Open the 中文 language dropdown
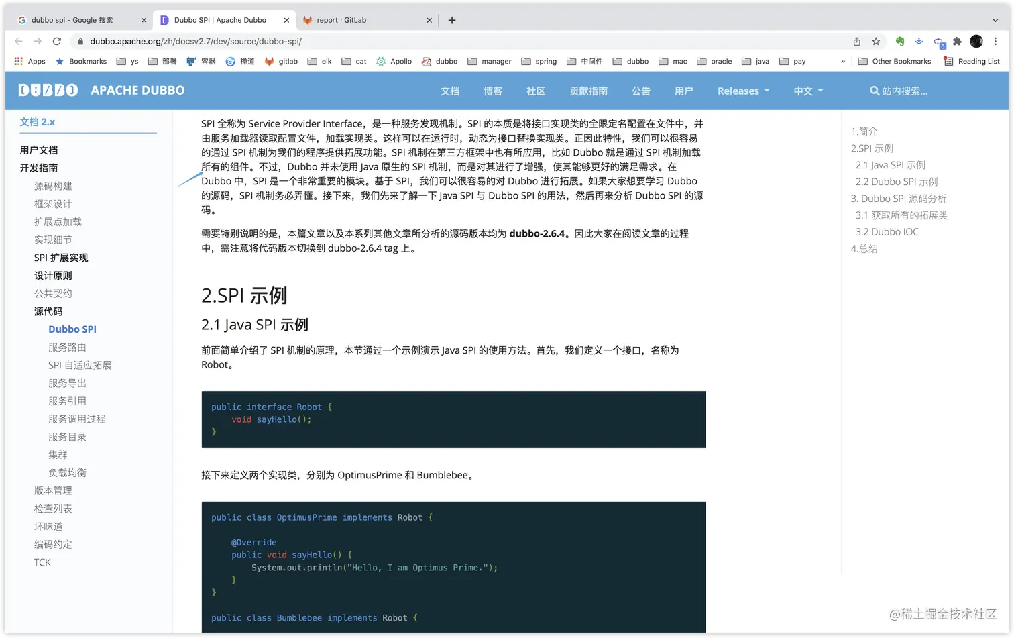This screenshot has height=638, width=1014. click(808, 91)
